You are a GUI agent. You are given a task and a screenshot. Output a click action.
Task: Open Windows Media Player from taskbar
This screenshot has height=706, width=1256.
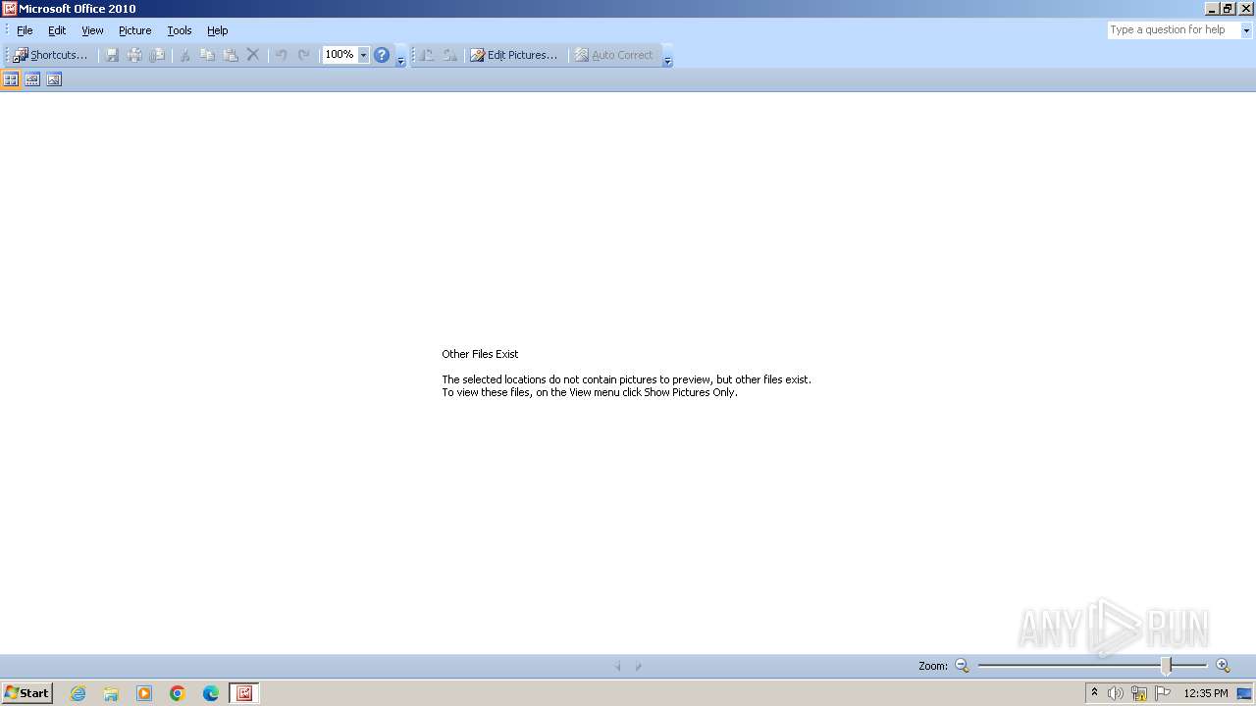(144, 693)
